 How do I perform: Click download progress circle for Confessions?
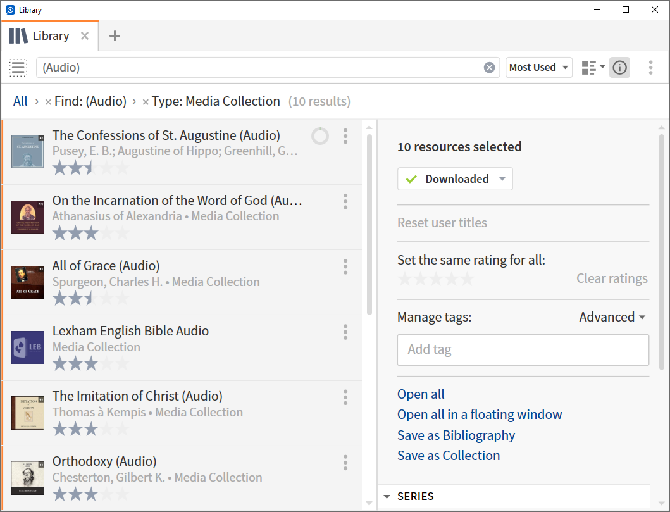[320, 136]
